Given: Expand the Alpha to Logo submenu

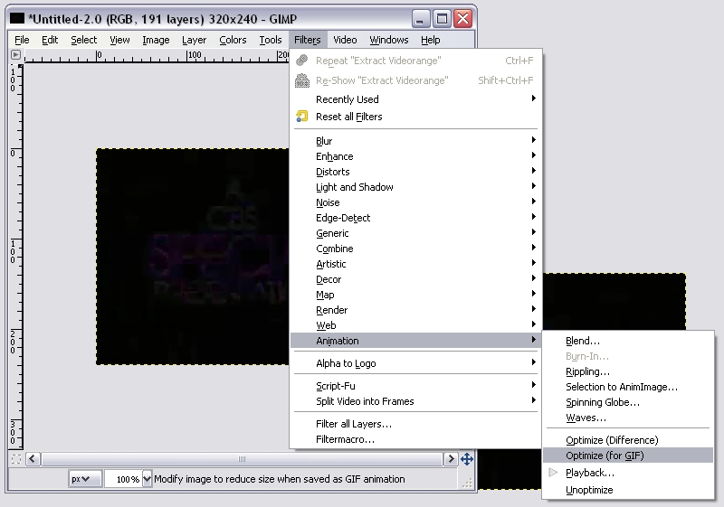Looking at the screenshot, I should tap(415, 363).
